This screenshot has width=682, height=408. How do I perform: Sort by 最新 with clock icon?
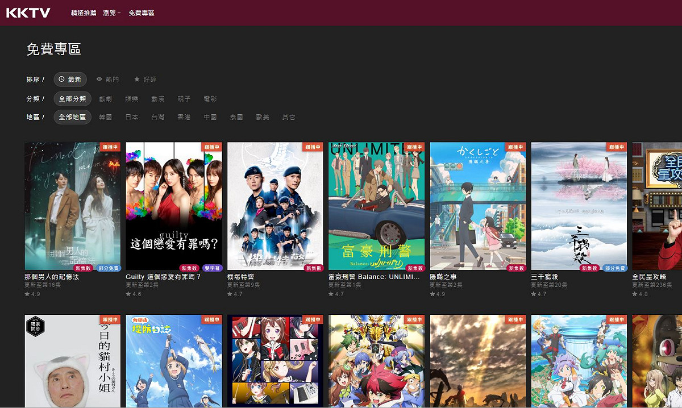click(x=70, y=80)
